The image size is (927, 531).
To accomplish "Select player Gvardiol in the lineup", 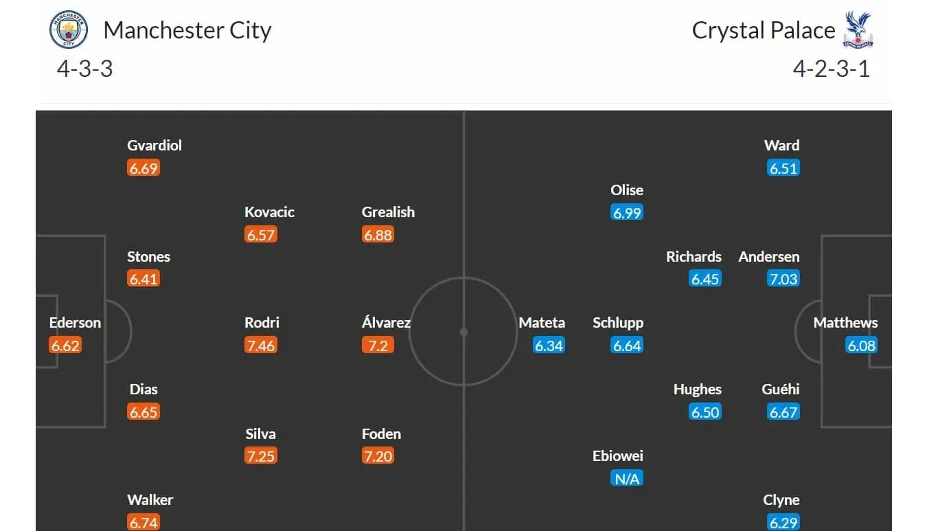I will pos(154,146).
